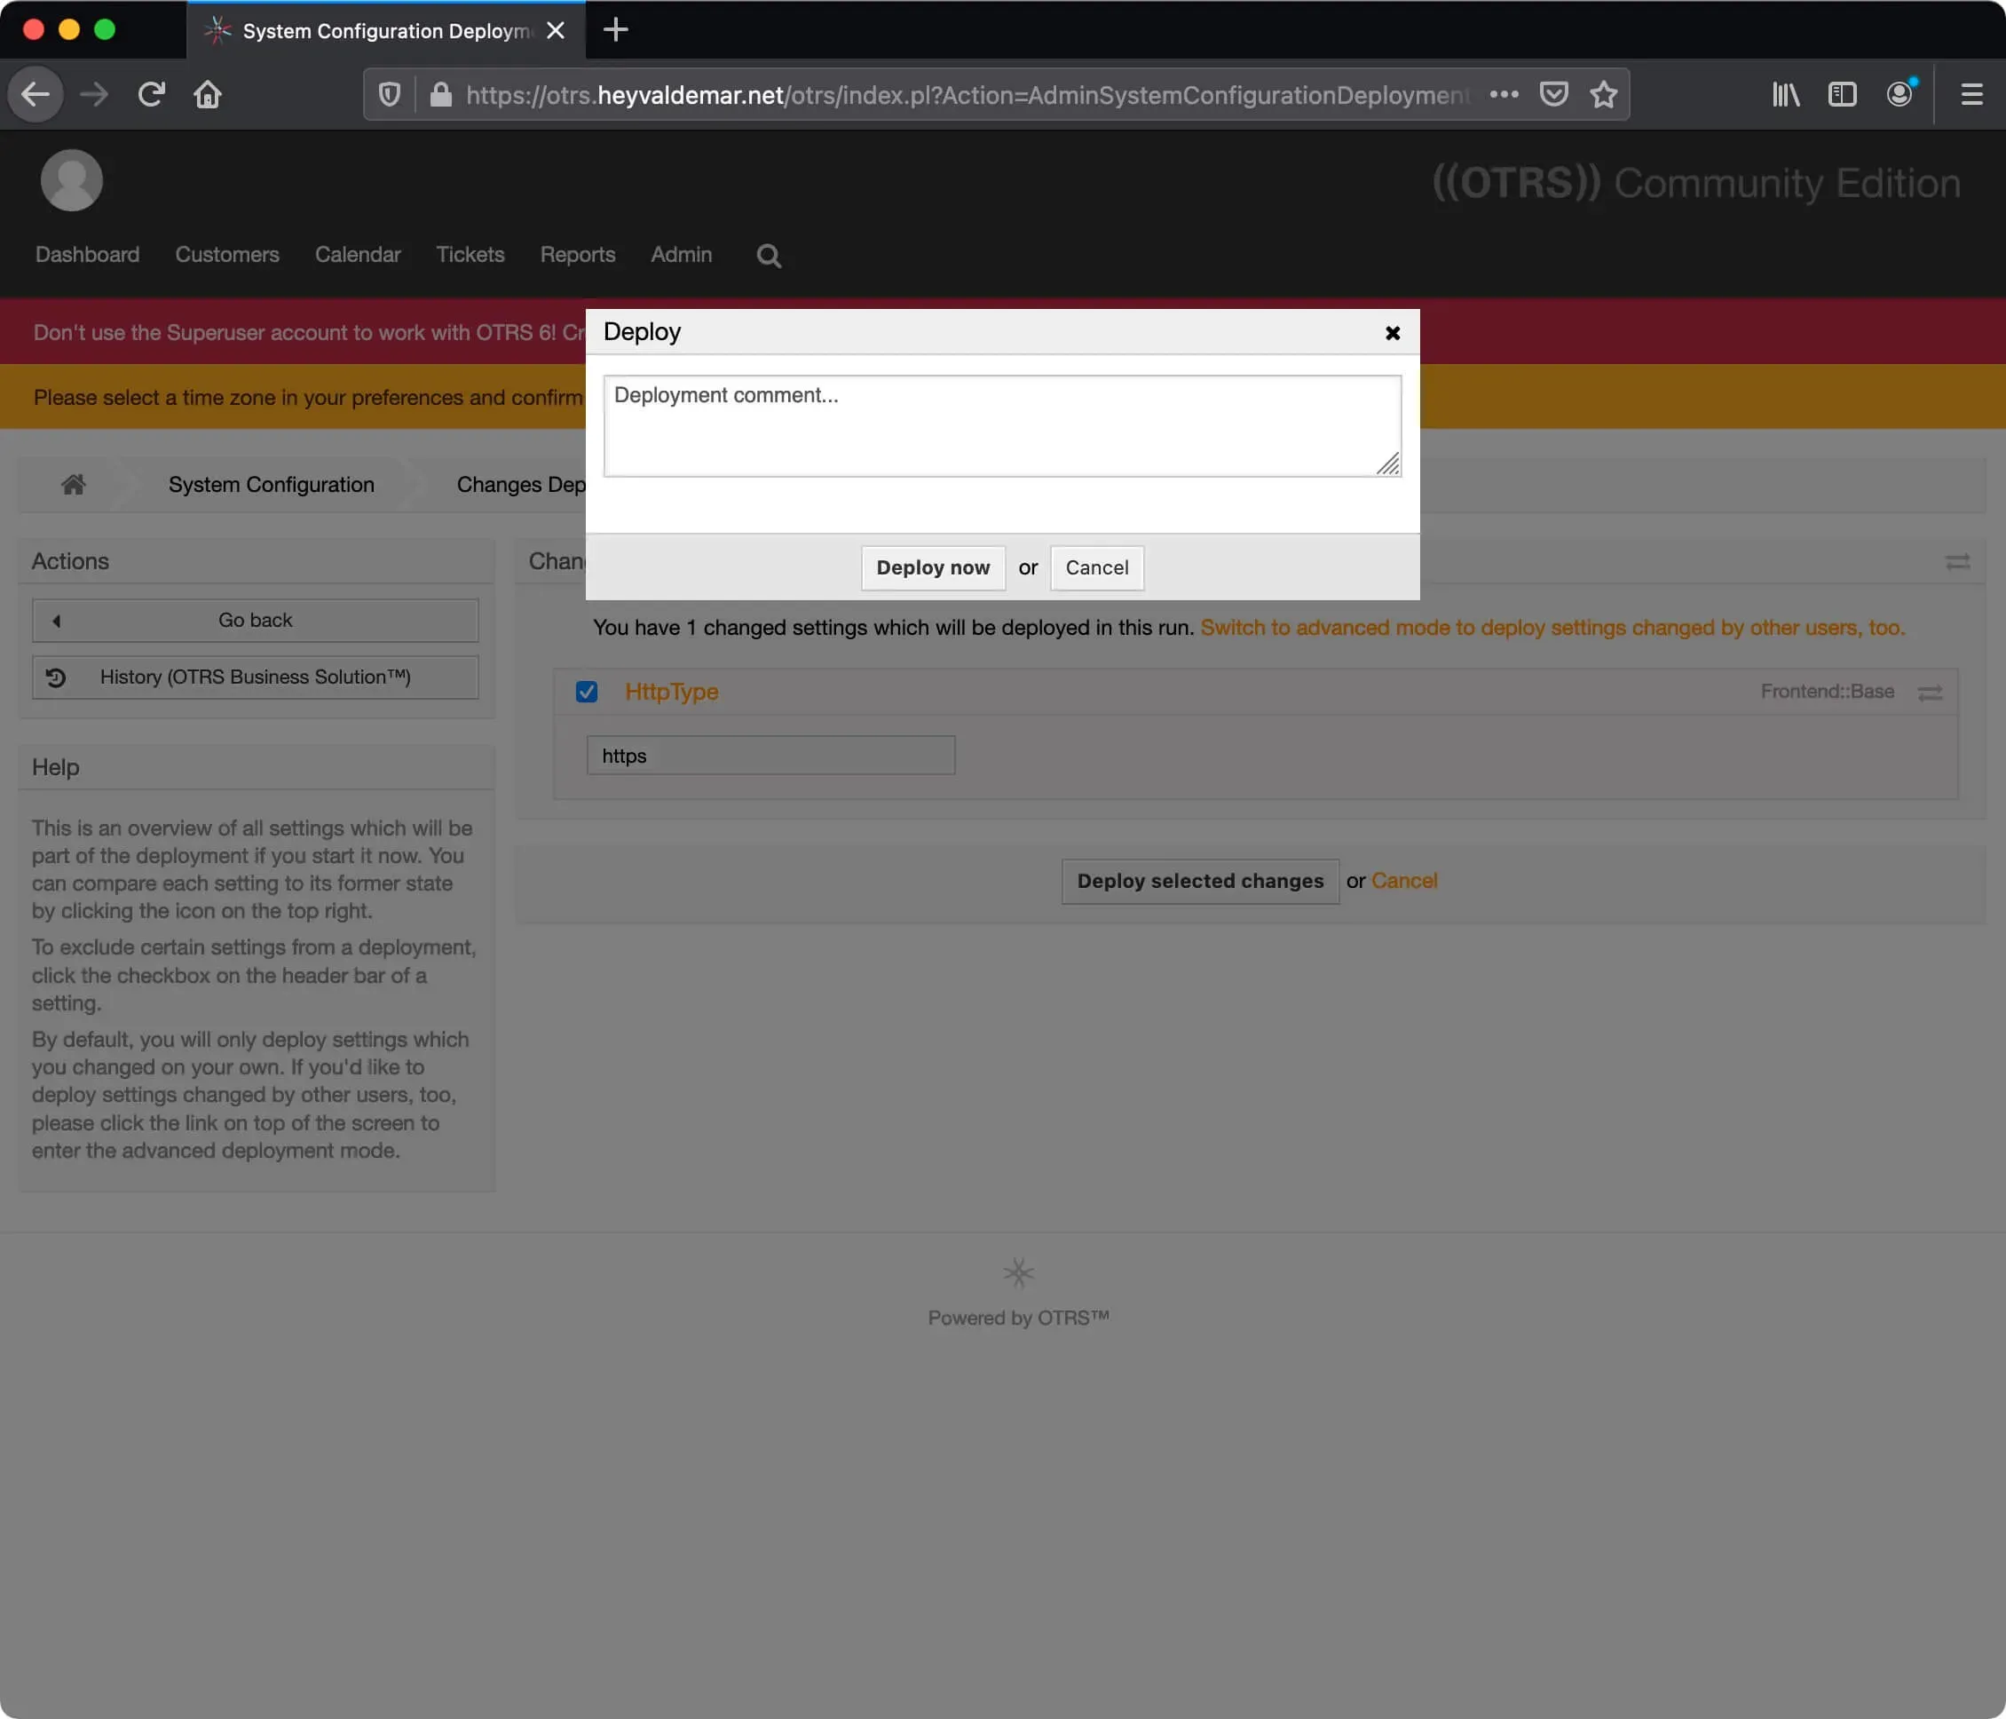Click the timezone preferences notice
2006x1719 pixels.
[x=308, y=397]
